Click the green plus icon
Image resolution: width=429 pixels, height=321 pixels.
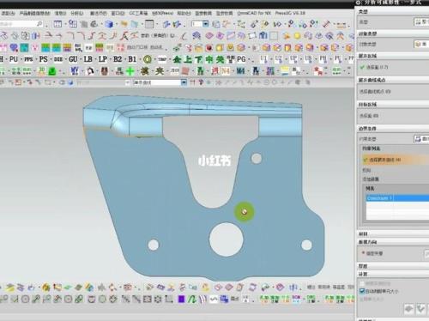tap(130, 71)
